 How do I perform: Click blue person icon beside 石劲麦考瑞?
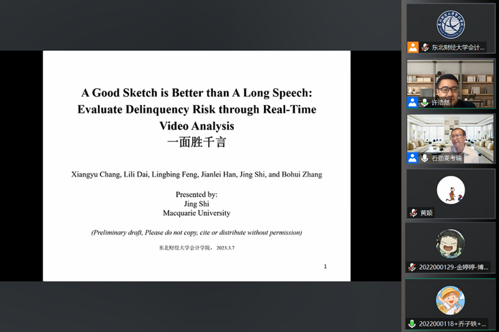[413, 158]
